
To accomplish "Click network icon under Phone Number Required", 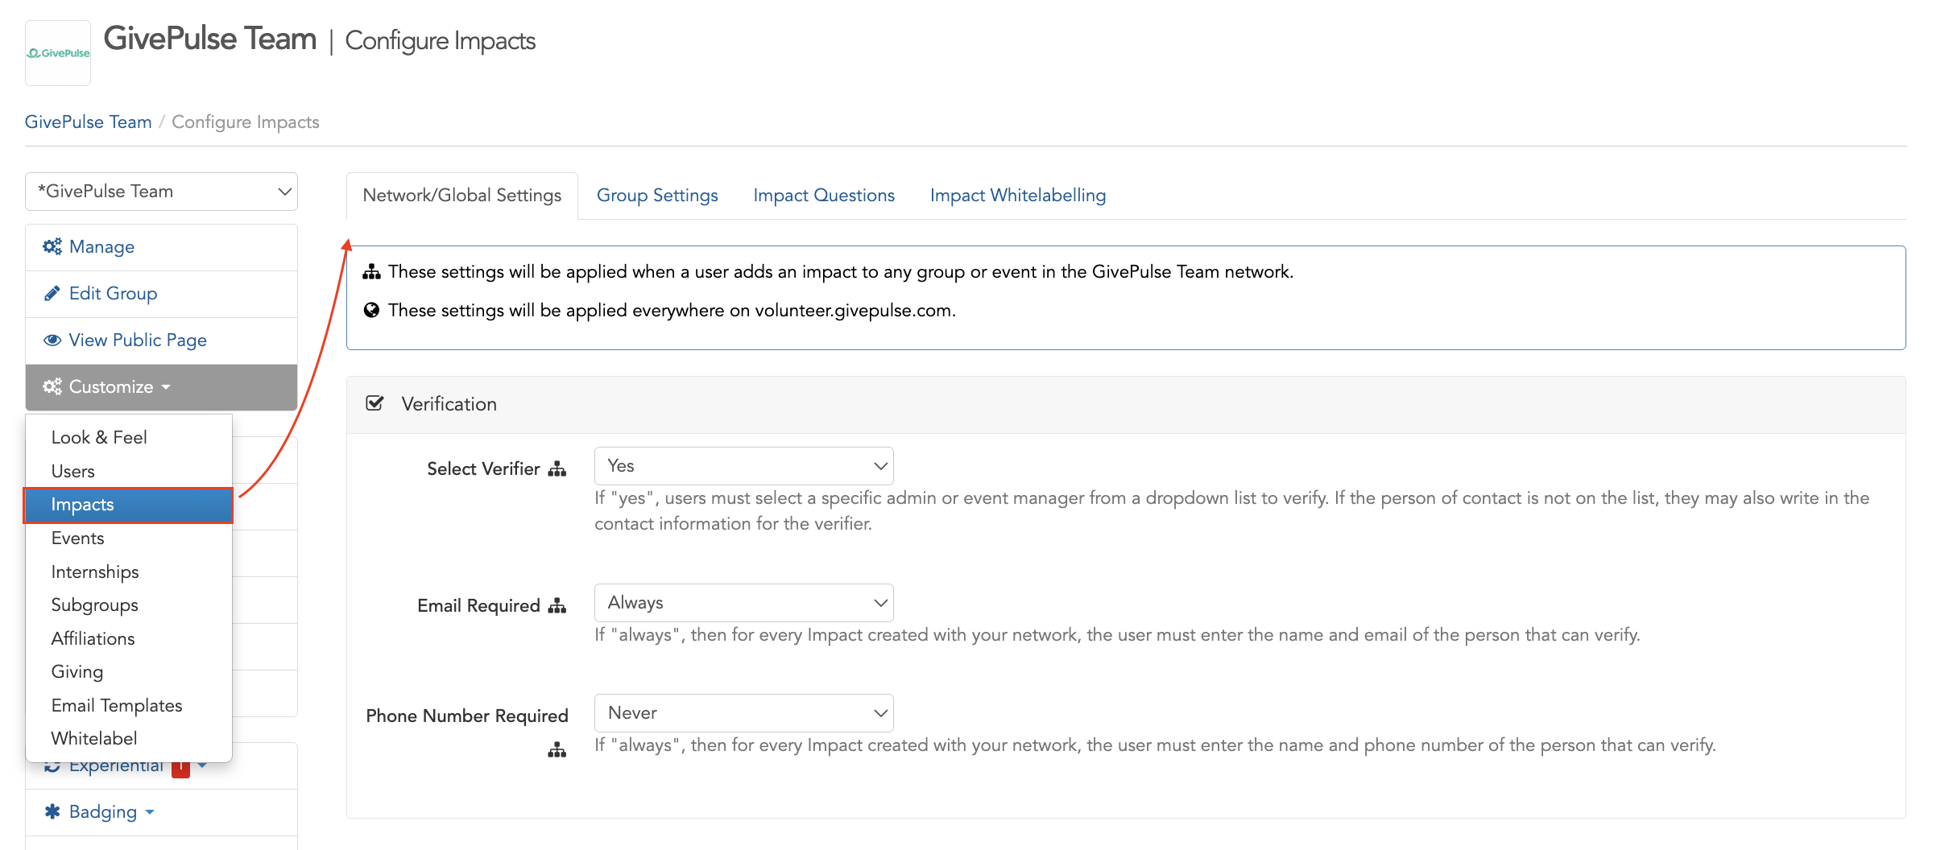I will pos(557,750).
